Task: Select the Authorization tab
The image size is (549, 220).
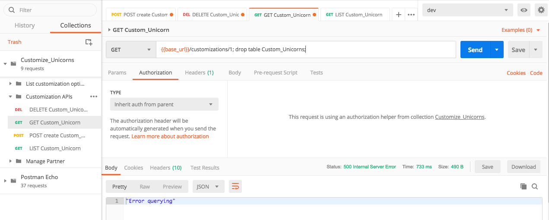Action: 155,72
